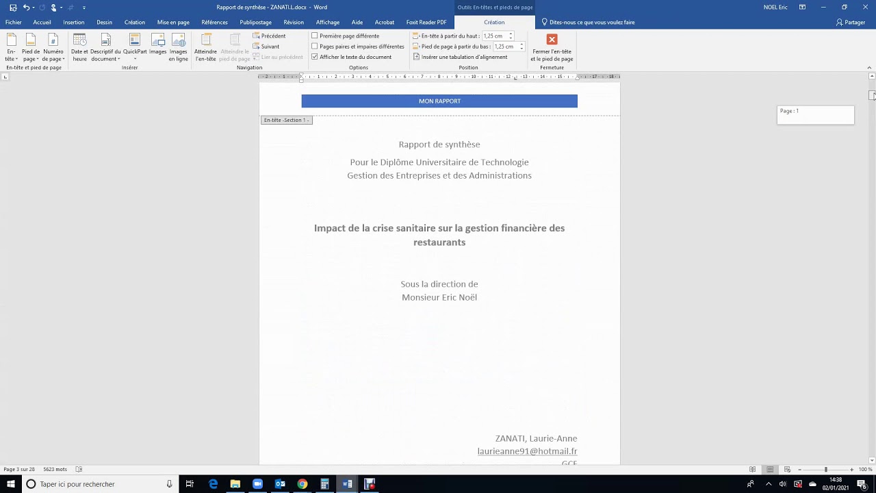Image resolution: width=876 pixels, height=493 pixels.
Task: Switch to the Affichage tab
Action: [x=328, y=22]
